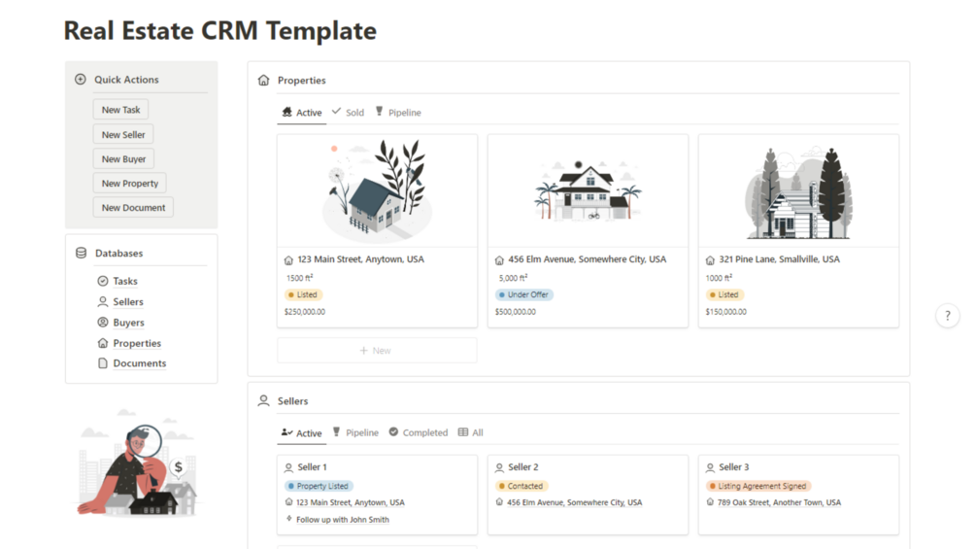Click the person icon beside Sellers heading
The image size is (976, 549).
click(x=263, y=401)
